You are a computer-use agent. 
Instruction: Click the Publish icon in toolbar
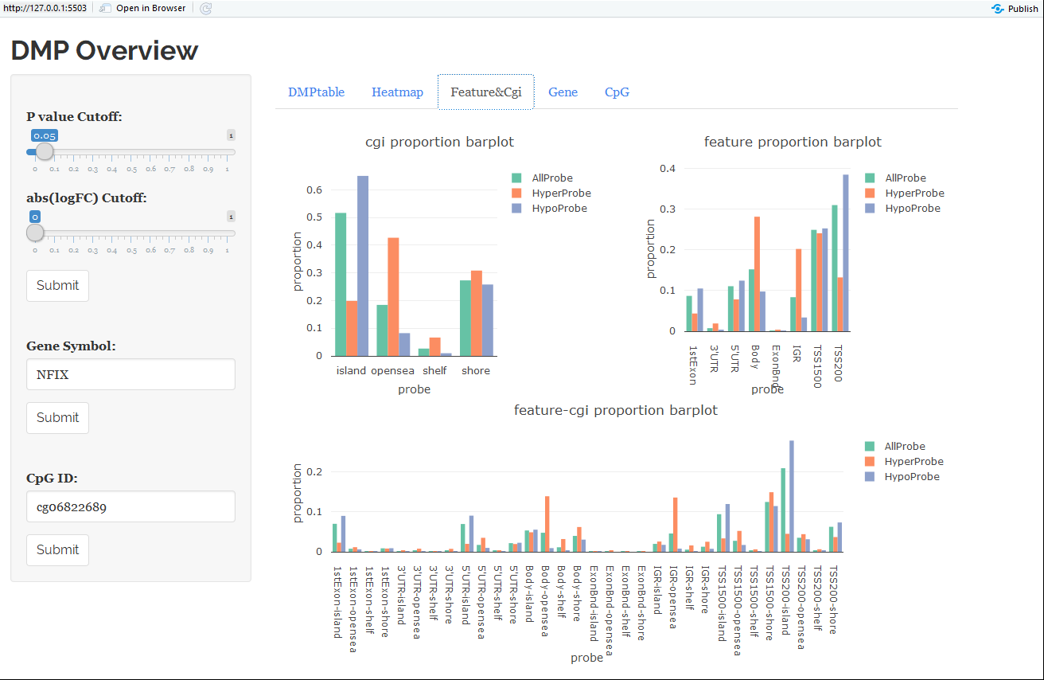point(997,8)
